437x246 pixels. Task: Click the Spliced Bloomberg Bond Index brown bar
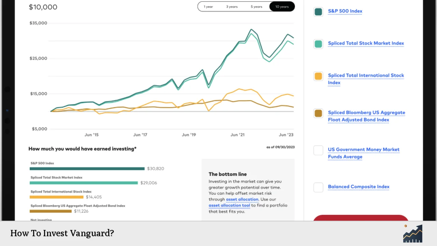(51, 211)
